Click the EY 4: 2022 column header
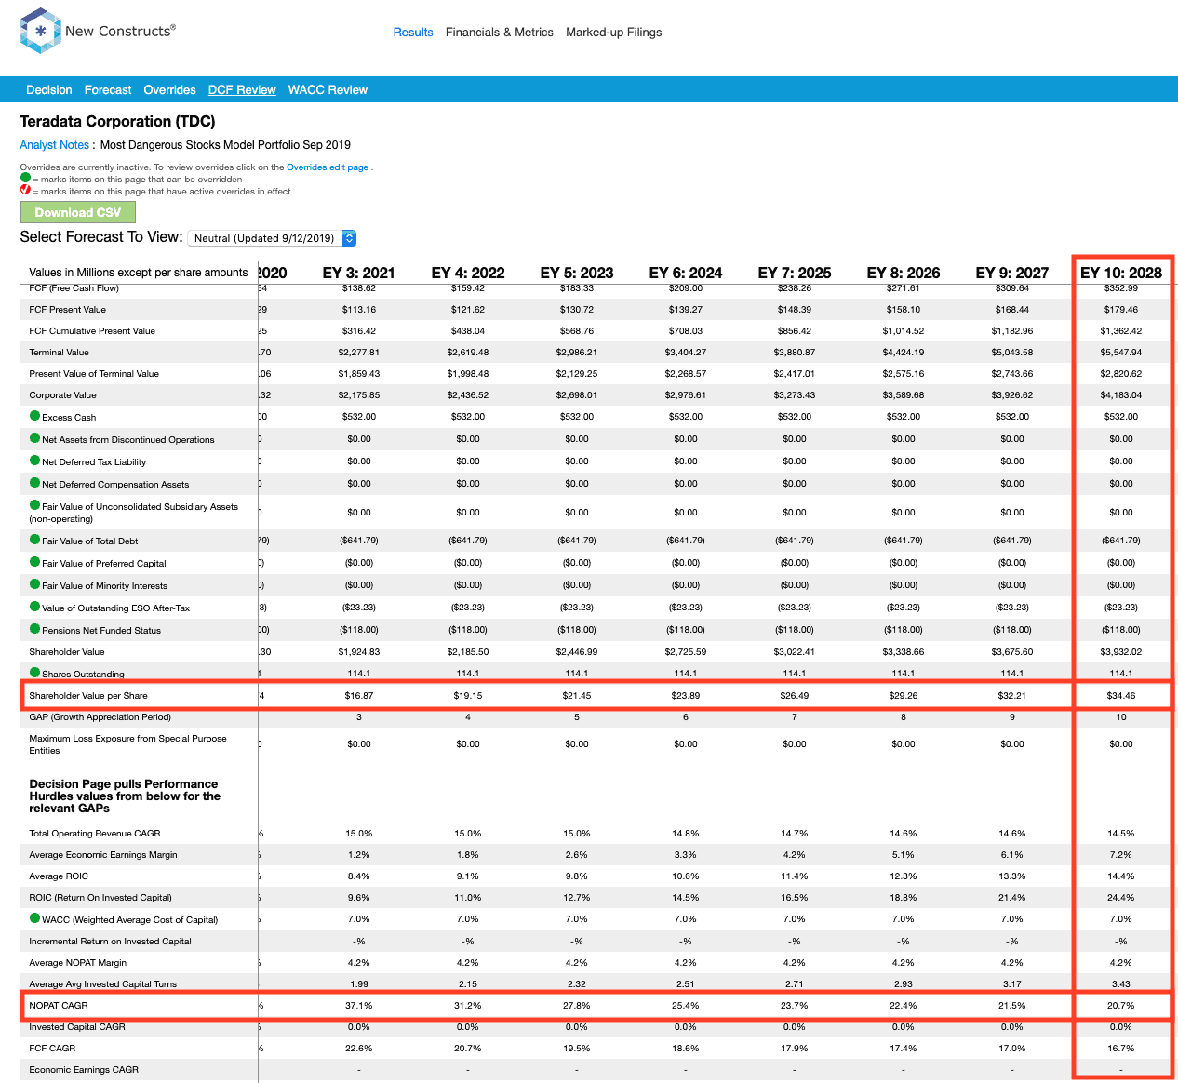Image resolution: width=1178 pixels, height=1083 pixels. tap(468, 273)
